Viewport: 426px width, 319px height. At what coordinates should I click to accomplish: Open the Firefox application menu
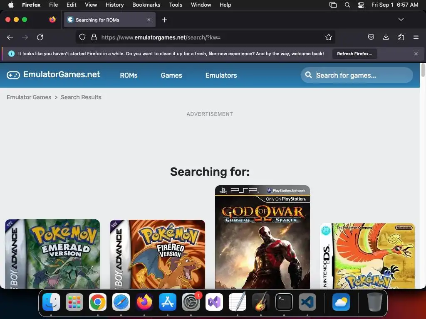[31, 5]
